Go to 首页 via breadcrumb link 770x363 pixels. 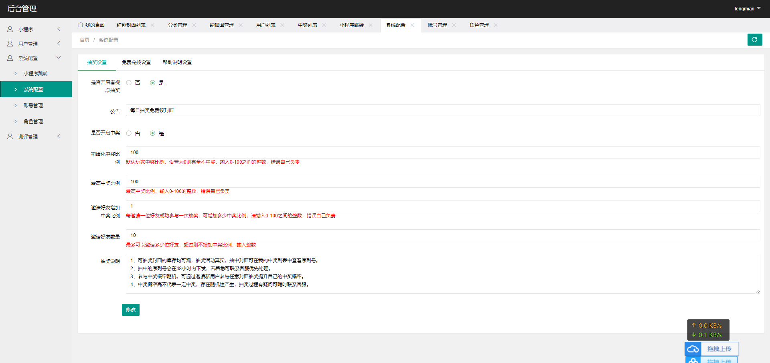(85, 40)
